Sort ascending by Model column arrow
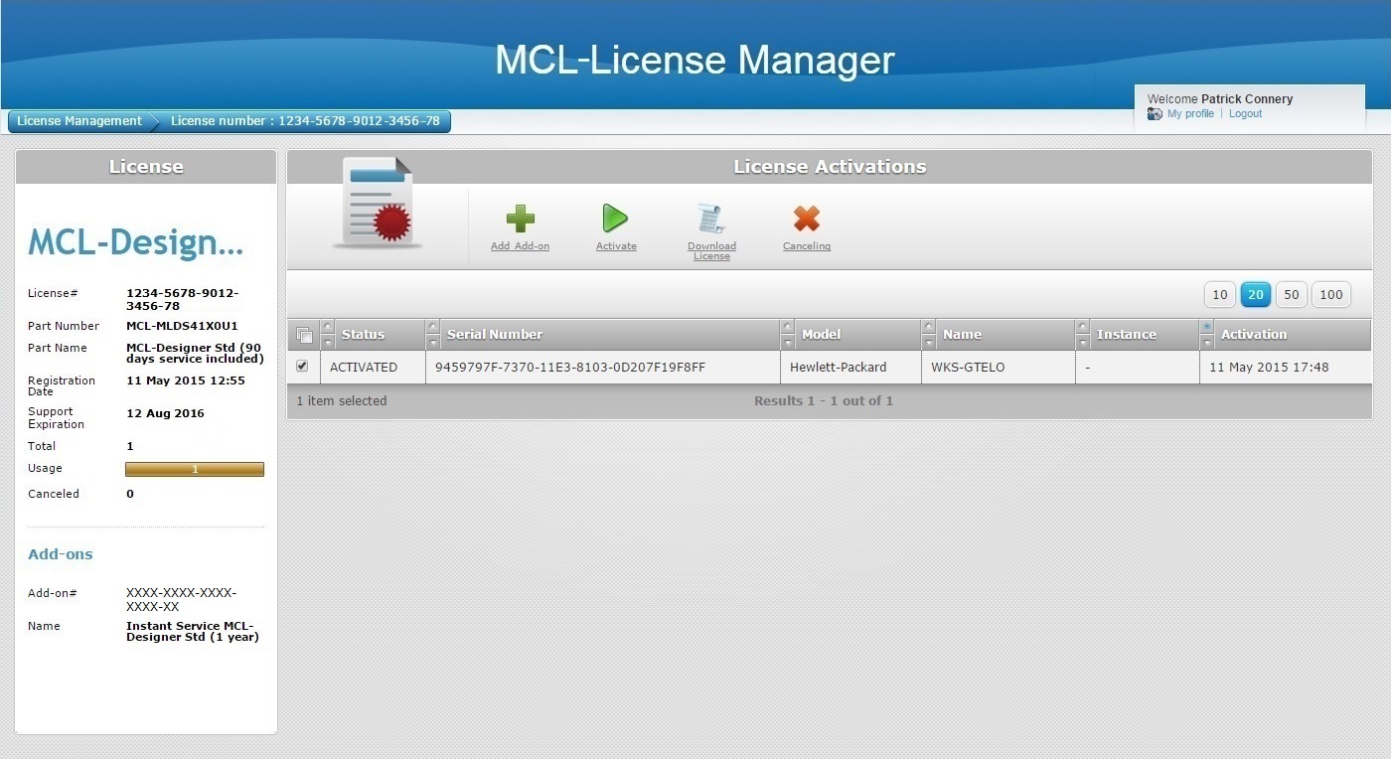The width and height of the screenshot is (1391, 759). (x=788, y=327)
